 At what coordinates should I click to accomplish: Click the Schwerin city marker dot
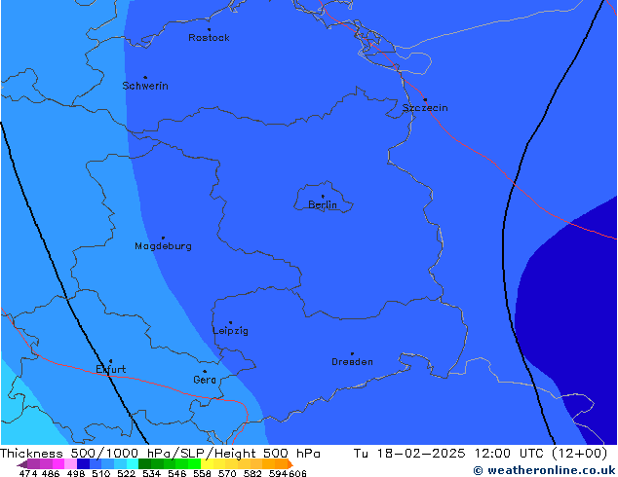(145, 78)
